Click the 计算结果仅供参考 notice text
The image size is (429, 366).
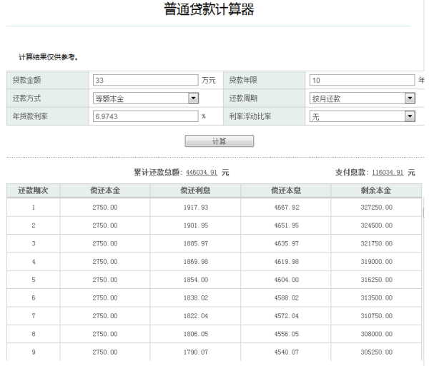click(x=49, y=57)
